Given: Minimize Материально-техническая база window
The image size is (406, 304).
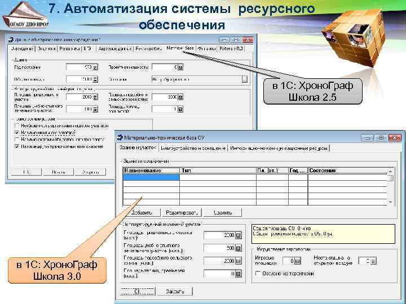Looking at the screenshot, I should click(368, 138).
